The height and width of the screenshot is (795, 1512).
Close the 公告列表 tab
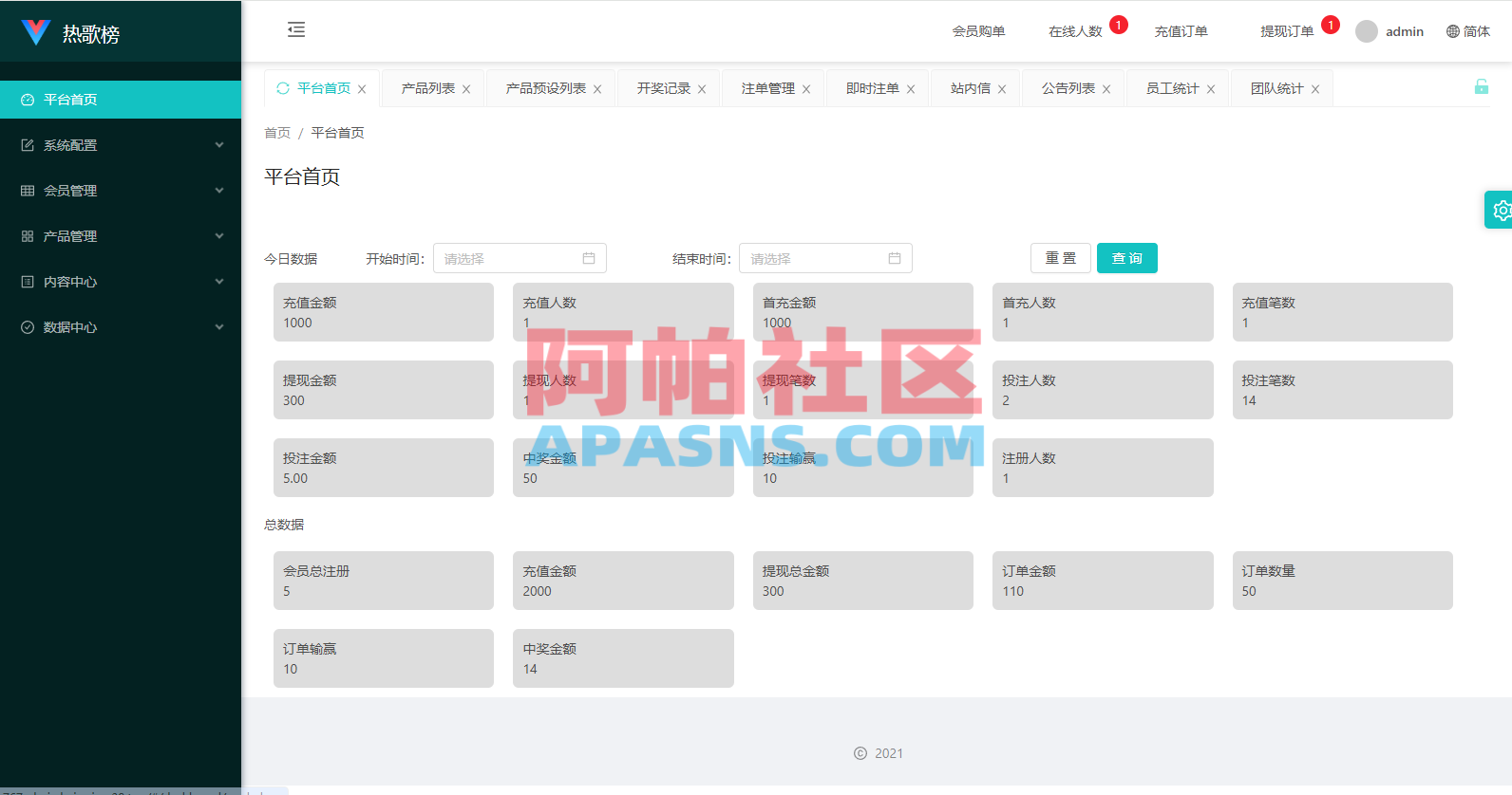click(x=1106, y=89)
